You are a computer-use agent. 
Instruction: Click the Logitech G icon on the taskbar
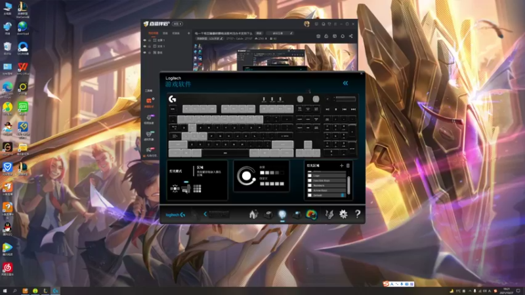pyautogui.click(x=56, y=291)
